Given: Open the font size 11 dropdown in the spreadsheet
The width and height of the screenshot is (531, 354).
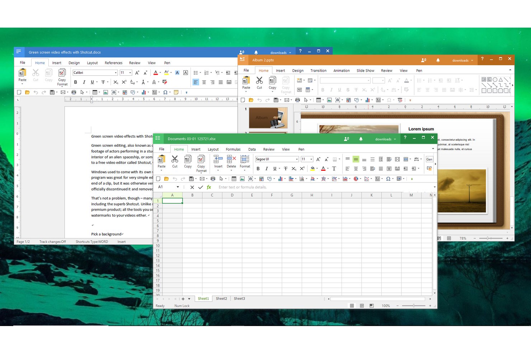Looking at the screenshot, I should tap(311, 159).
